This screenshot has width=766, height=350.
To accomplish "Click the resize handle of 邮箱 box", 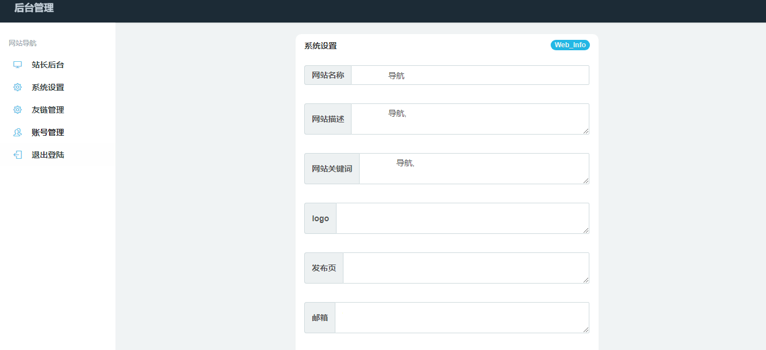I will (x=586, y=330).
